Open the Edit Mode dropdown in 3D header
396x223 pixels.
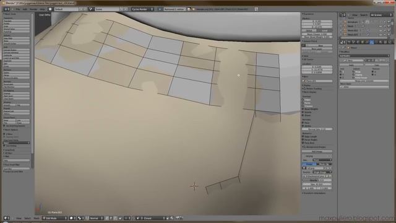[x=55, y=218]
